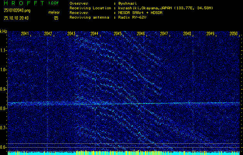Jump to the 2050 time marker

point(233,34)
